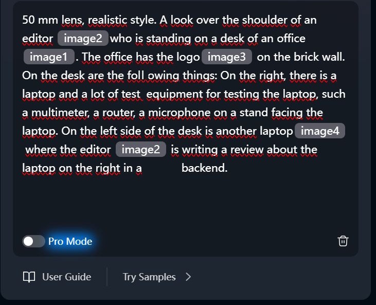Expand the chevron beside Try Samples
Viewport: 376px width, 305px height.
click(x=188, y=277)
